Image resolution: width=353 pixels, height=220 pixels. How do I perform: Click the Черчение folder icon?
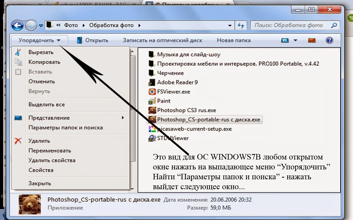click(151, 73)
